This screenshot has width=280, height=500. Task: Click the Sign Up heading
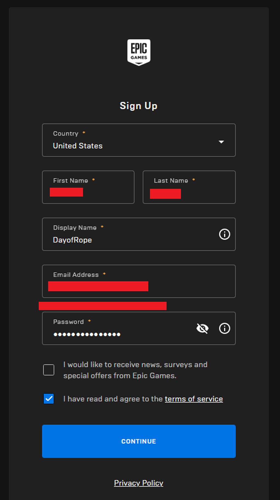(139, 106)
